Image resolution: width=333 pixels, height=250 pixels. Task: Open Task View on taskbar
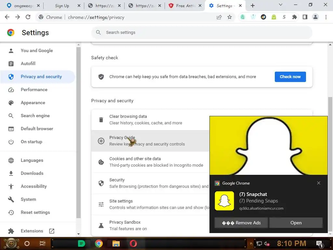click(x=43, y=243)
